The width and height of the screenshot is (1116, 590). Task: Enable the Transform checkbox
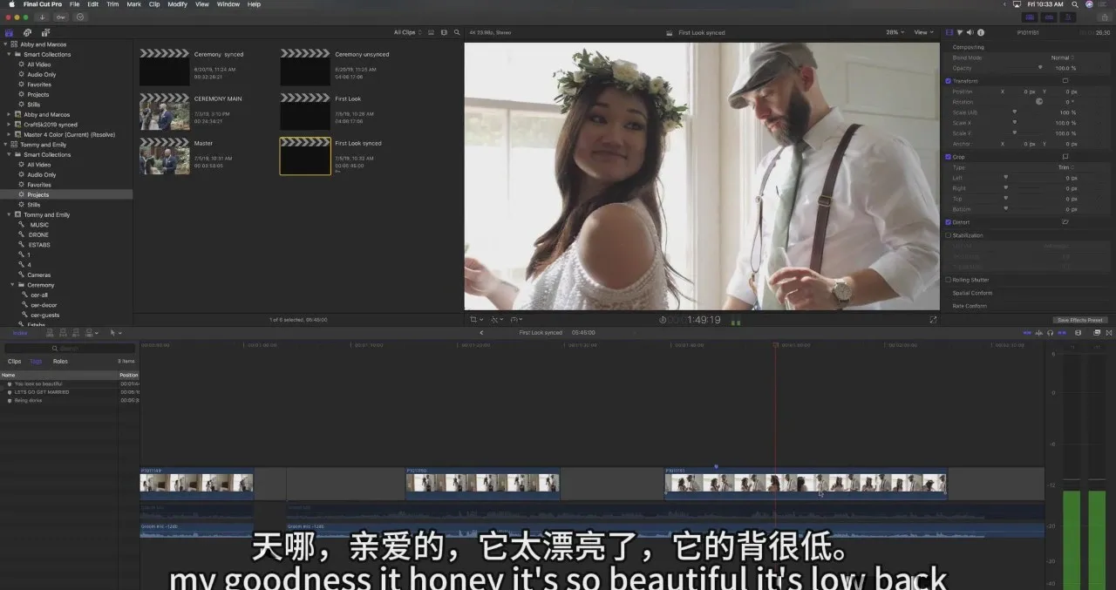coord(949,81)
